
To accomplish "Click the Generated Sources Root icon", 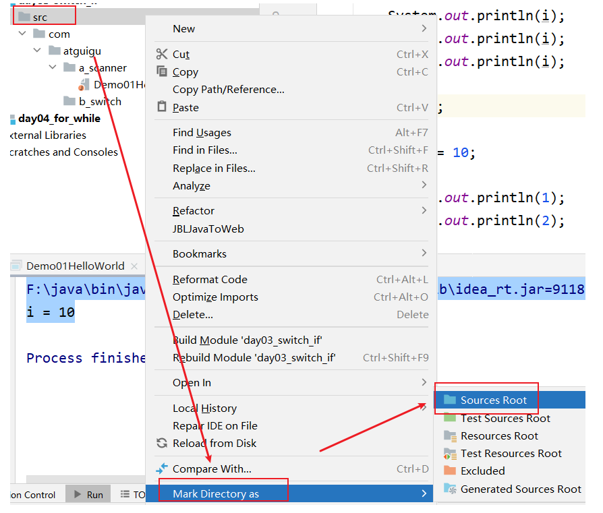I will point(450,488).
